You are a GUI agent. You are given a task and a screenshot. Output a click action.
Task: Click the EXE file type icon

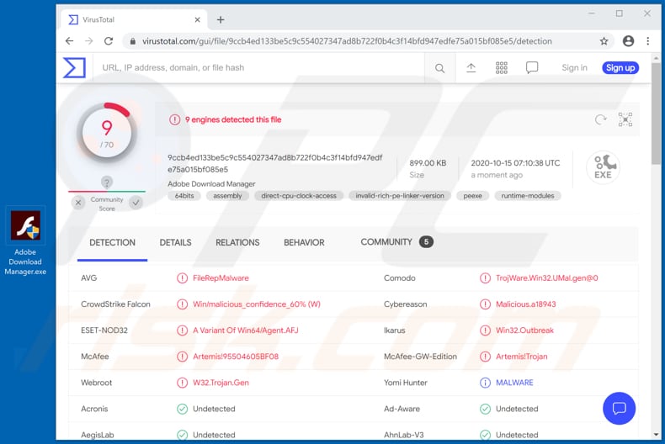tap(603, 167)
